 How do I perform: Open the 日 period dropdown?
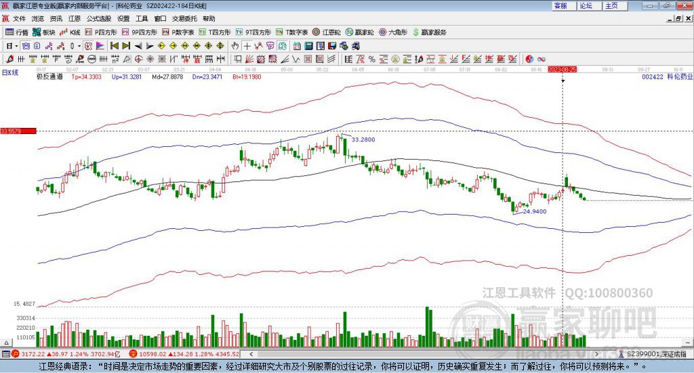(x=12, y=46)
